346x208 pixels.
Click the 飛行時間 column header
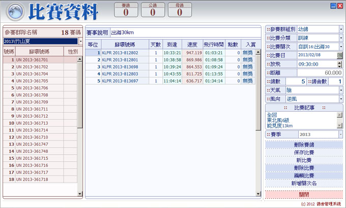(214, 45)
